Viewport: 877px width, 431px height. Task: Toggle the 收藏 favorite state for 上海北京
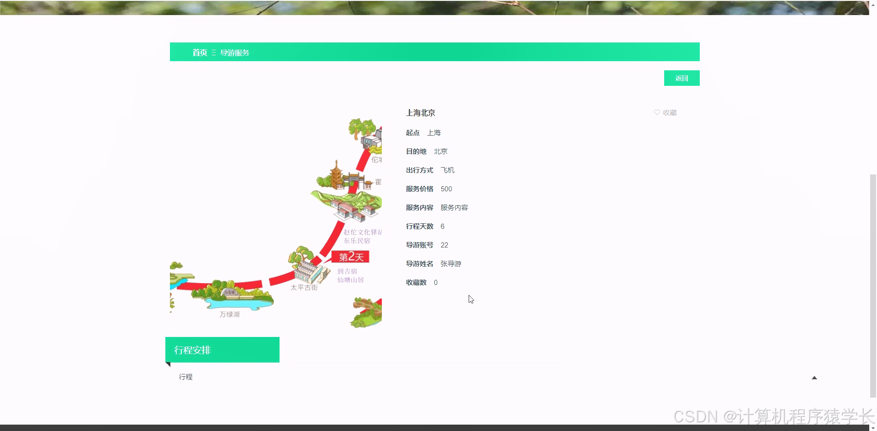click(x=665, y=112)
